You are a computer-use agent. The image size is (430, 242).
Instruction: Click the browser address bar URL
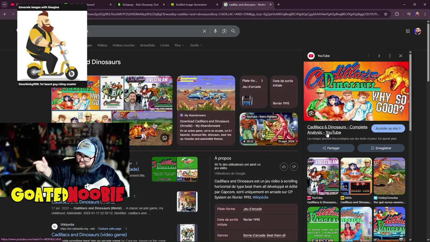coord(233,14)
